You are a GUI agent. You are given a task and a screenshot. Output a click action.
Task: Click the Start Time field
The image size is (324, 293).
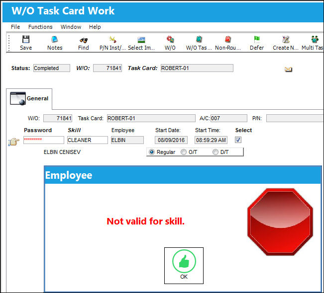point(211,140)
